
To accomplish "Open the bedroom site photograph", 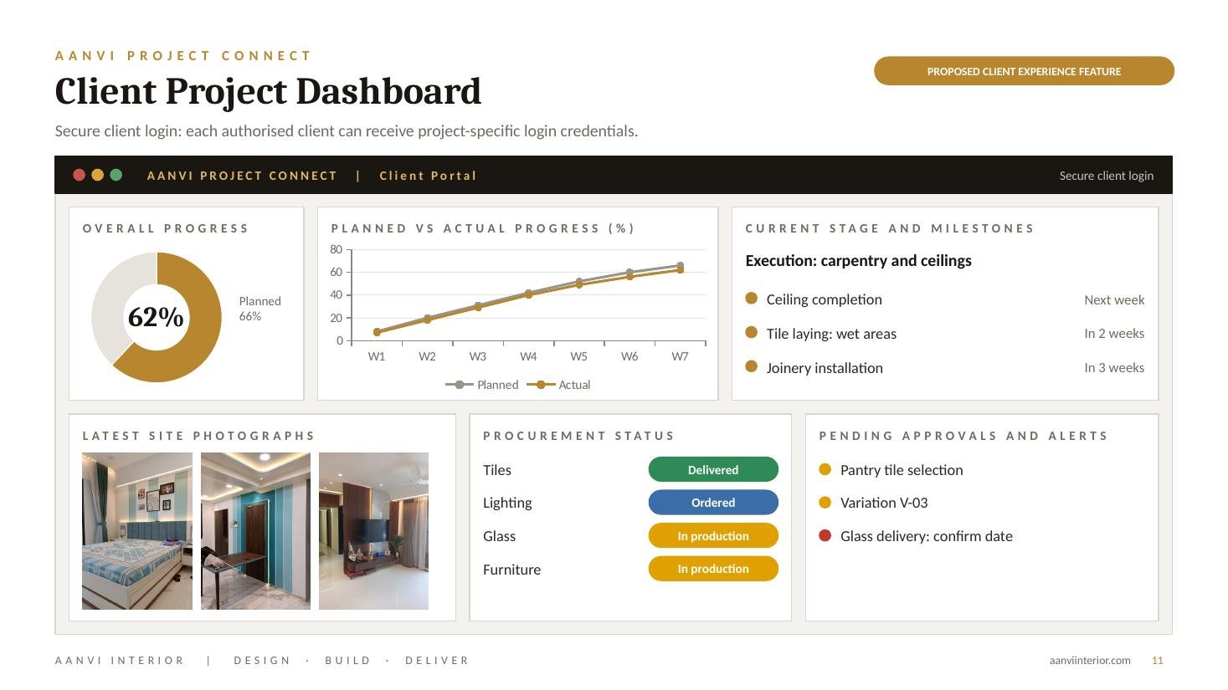I will pos(137,531).
